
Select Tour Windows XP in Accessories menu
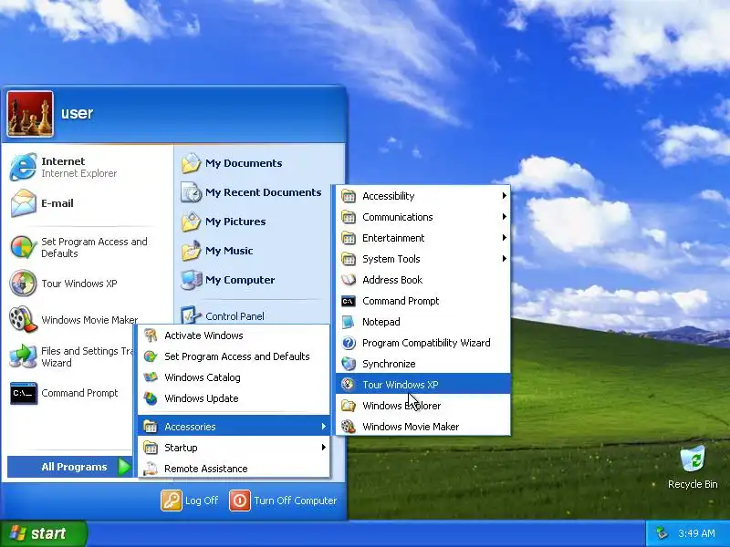point(423,384)
